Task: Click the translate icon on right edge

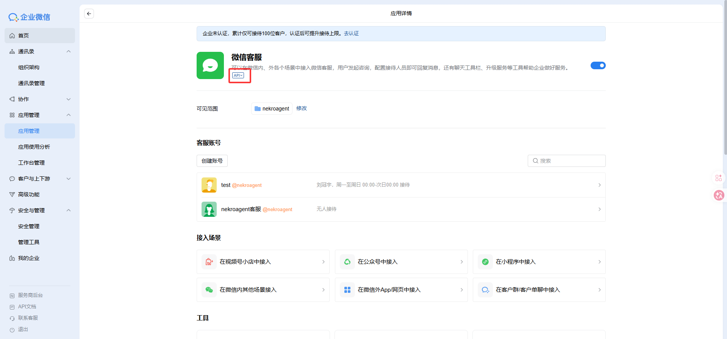Action: click(x=719, y=195)
